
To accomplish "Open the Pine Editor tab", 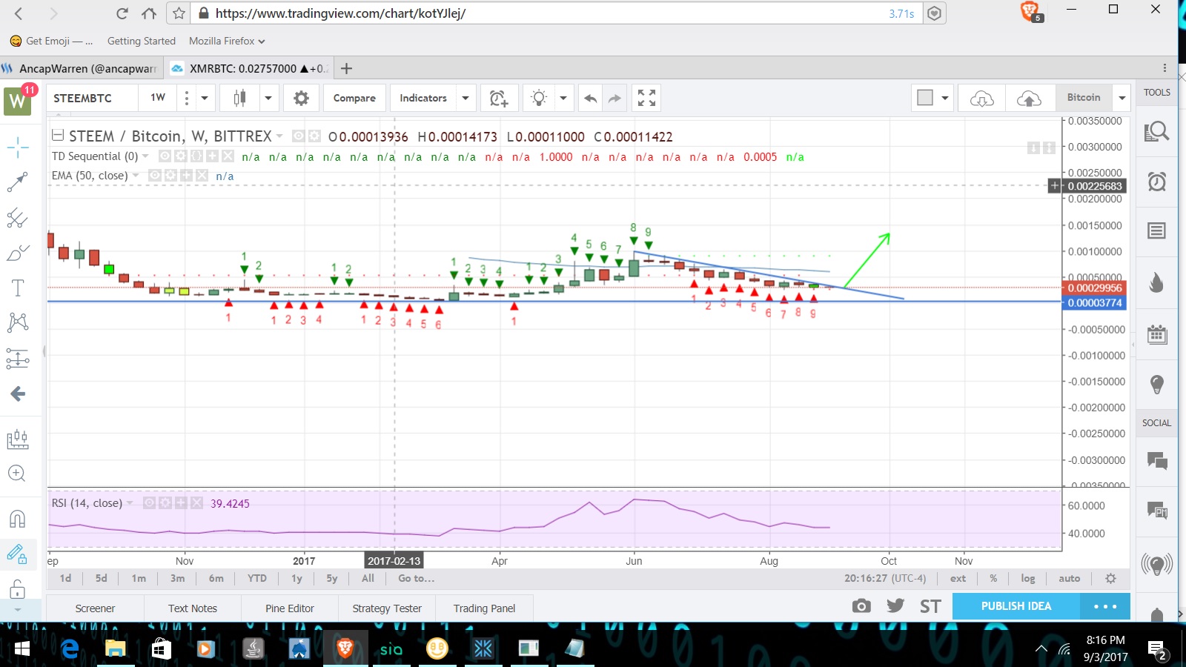I will click(x=290, y=608).
